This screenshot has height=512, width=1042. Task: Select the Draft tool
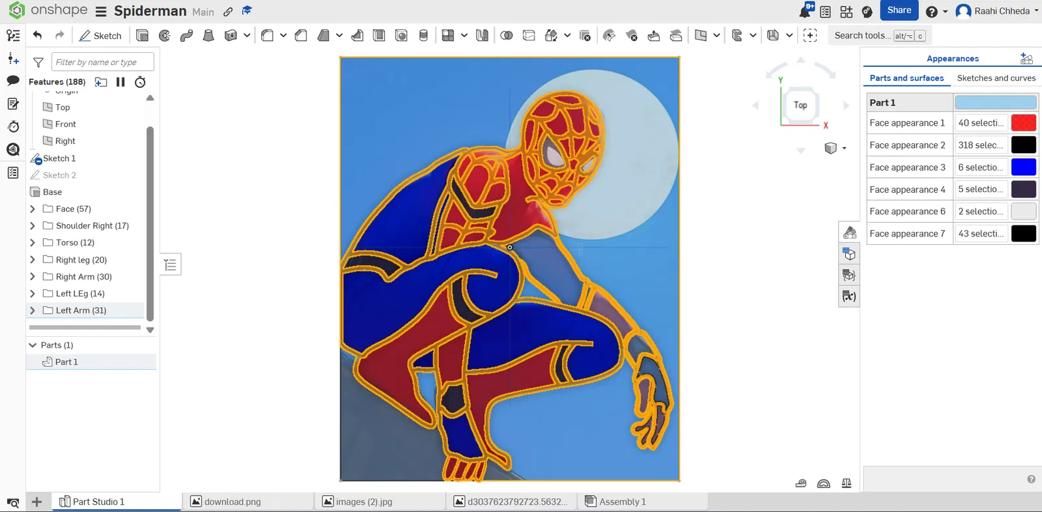tap(323, 35)
